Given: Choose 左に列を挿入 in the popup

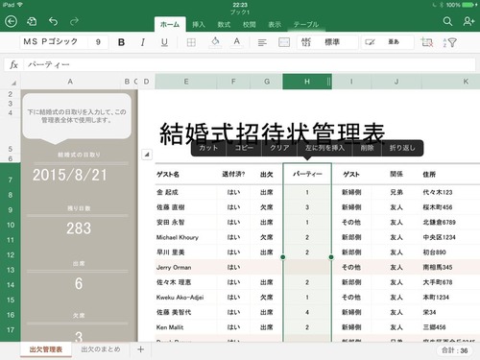Looking at the screenshot, I should tap(324, 148).
